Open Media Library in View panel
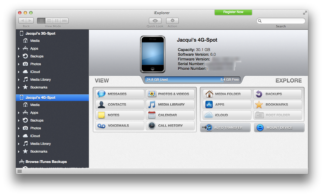Image resolution: width=324 pixels, height=196 pixels. [170, 104]
